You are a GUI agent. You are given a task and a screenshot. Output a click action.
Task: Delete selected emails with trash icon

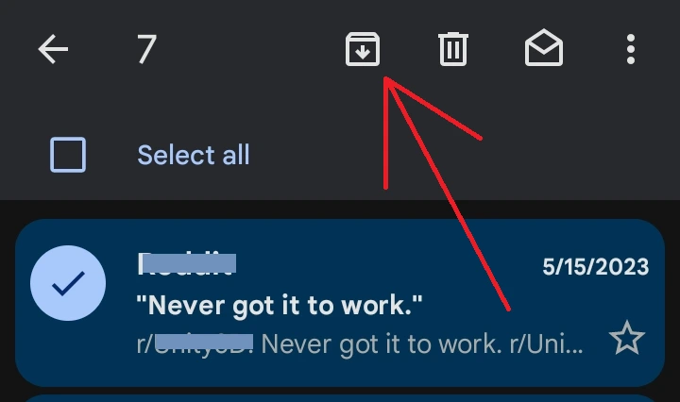pyautogui.click(x=453, y=49)
